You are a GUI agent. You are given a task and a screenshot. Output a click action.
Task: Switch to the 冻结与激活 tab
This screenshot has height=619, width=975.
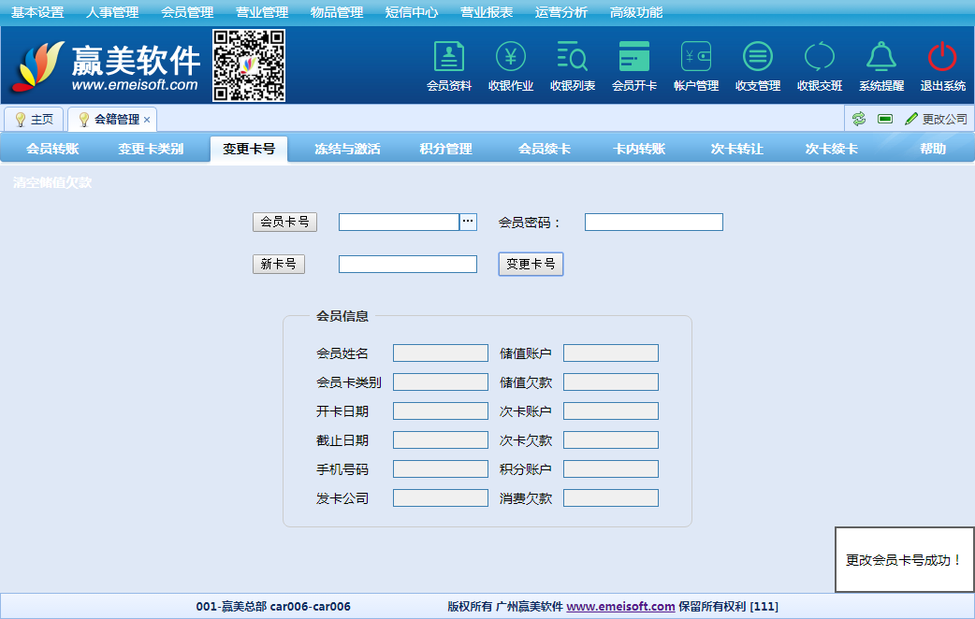coord(347,149)
